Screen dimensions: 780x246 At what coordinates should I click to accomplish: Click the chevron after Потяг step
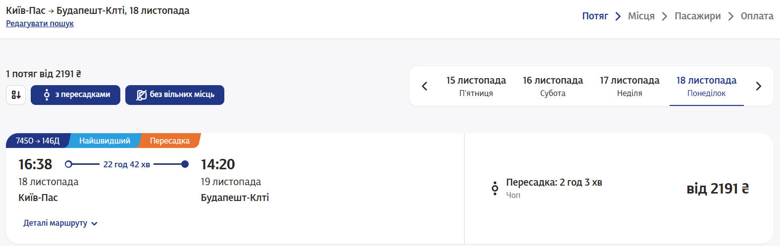pyautogui.click(x=618, y=16)
